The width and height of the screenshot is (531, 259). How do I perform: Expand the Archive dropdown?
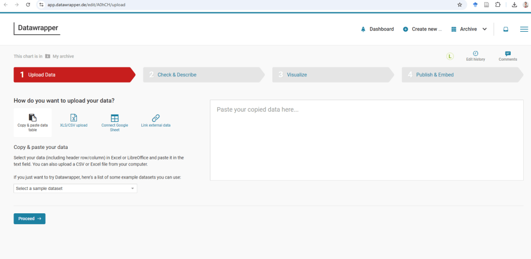tap(469, 29)
